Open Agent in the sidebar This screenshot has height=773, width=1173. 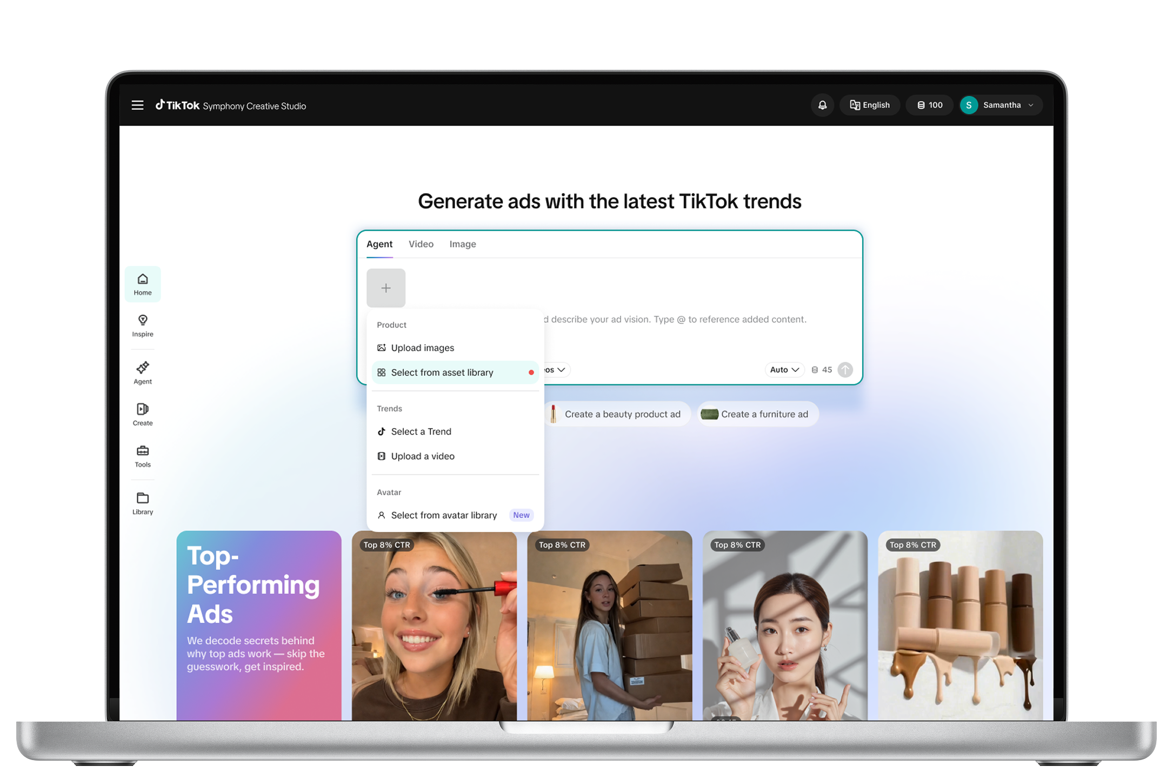[x=143, y=373]
